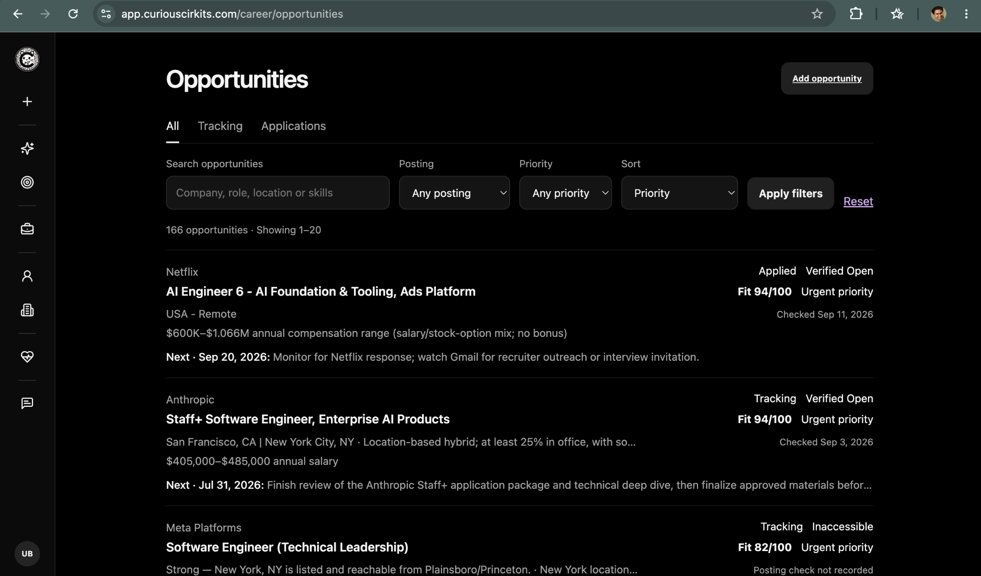Switch to the Applications tab
Screen dimensions: 981x576
pyautogui.click(x=293, y=126)
